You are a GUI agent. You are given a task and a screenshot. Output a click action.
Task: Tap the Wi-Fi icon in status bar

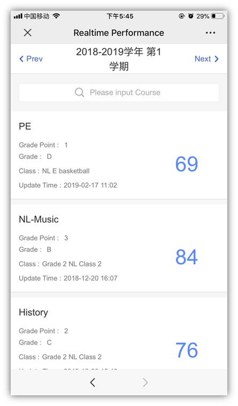(x=56, y=16)
